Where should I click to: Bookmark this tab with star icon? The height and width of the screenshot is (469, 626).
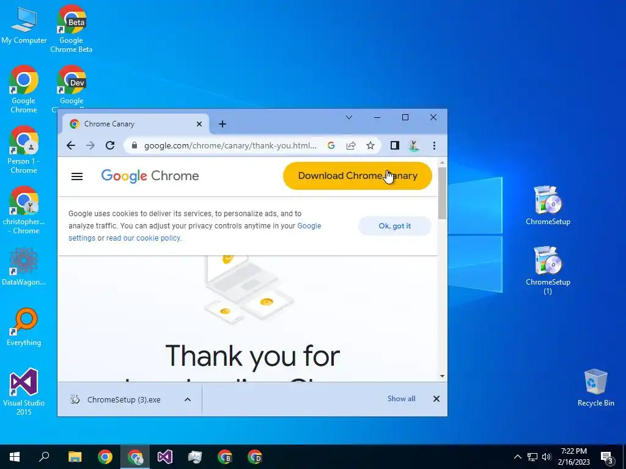point(370,145)
